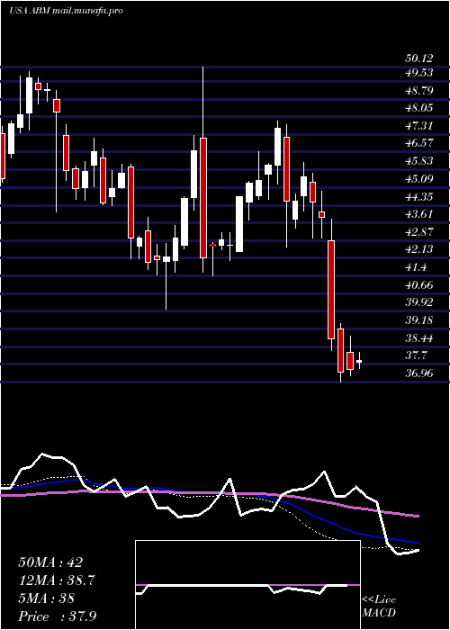450x630 pixels.
Task: Click the 45.83 price axis label
Action: [x=419, y=161]
